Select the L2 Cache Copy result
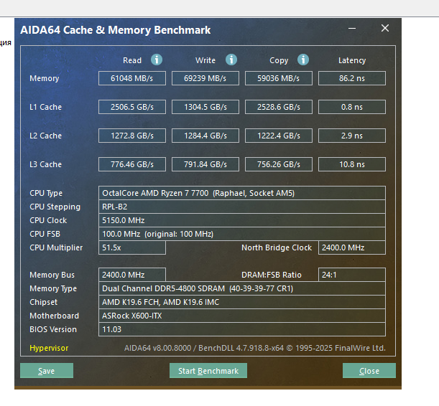The width and height of the screenshot is (439, 406). (279, 136)
